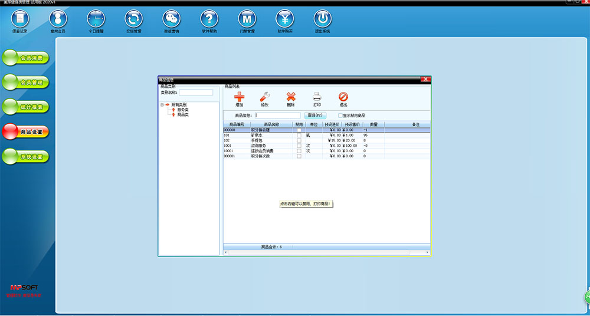590x316 pixels.
Task: Click the 查询(F2) search button
Action: coord(315,116)
